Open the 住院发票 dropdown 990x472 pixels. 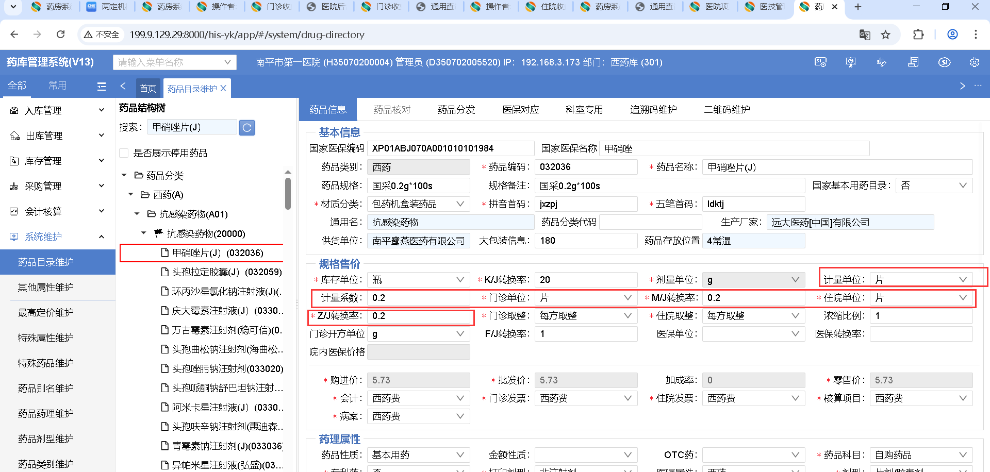[x=754, y=398]
